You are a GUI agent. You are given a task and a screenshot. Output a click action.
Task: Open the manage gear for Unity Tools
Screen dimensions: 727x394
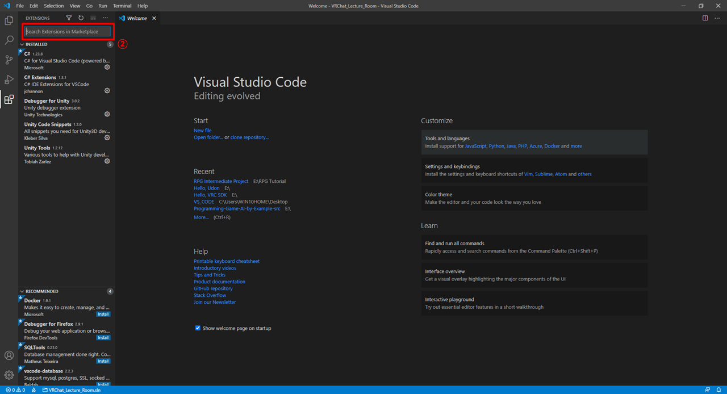tap(107, 161)
